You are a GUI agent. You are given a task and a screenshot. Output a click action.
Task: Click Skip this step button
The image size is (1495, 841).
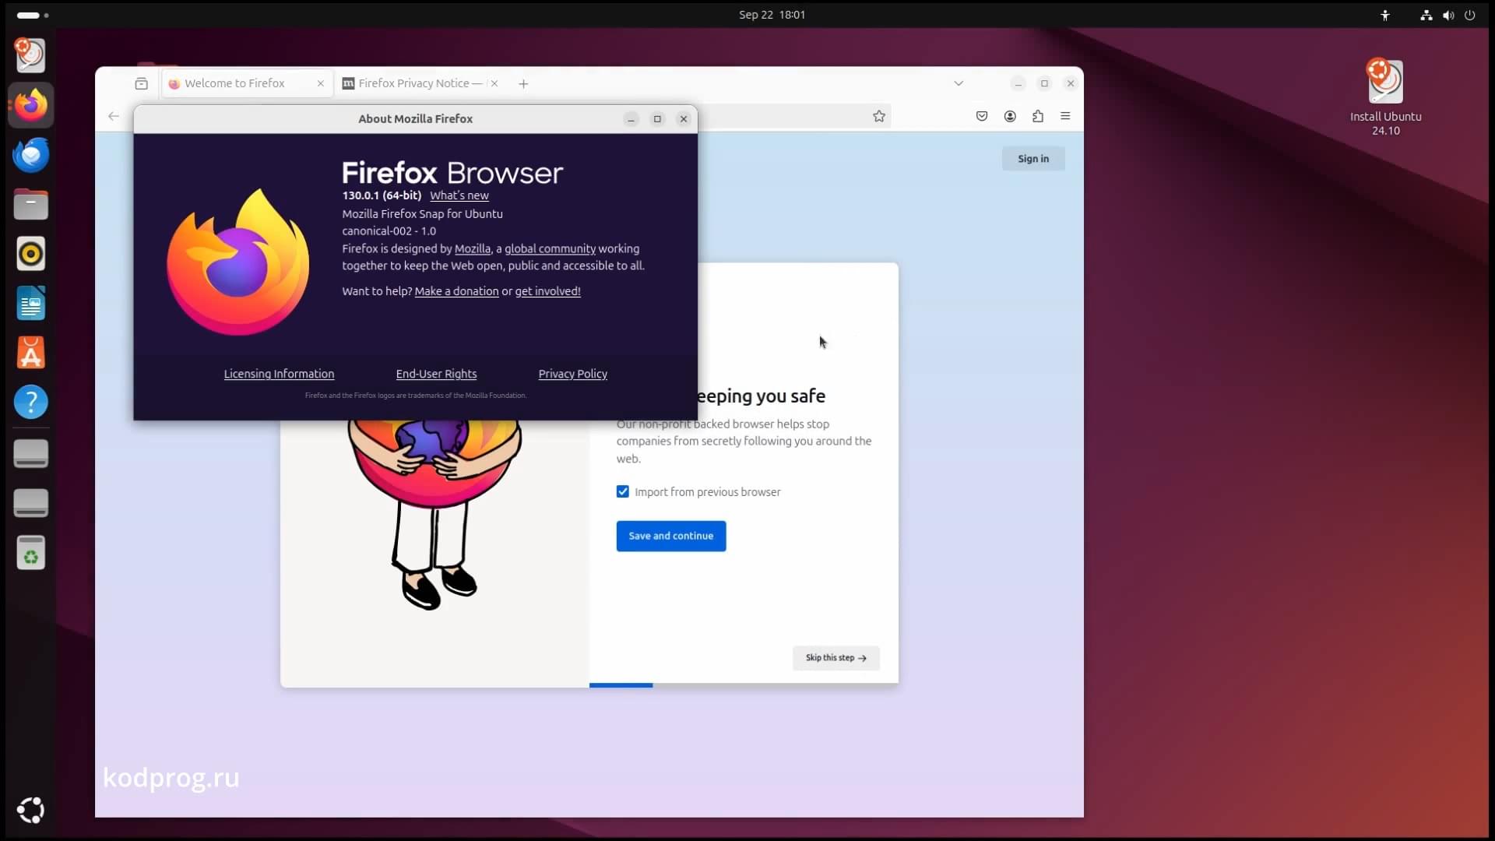pos(836,658)
